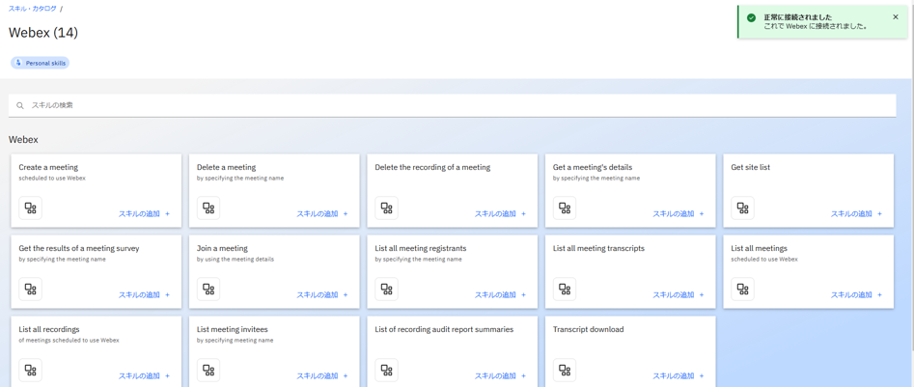Click the magnifier icon in the skill search bar
914x387 pixels.
[20, 105]
